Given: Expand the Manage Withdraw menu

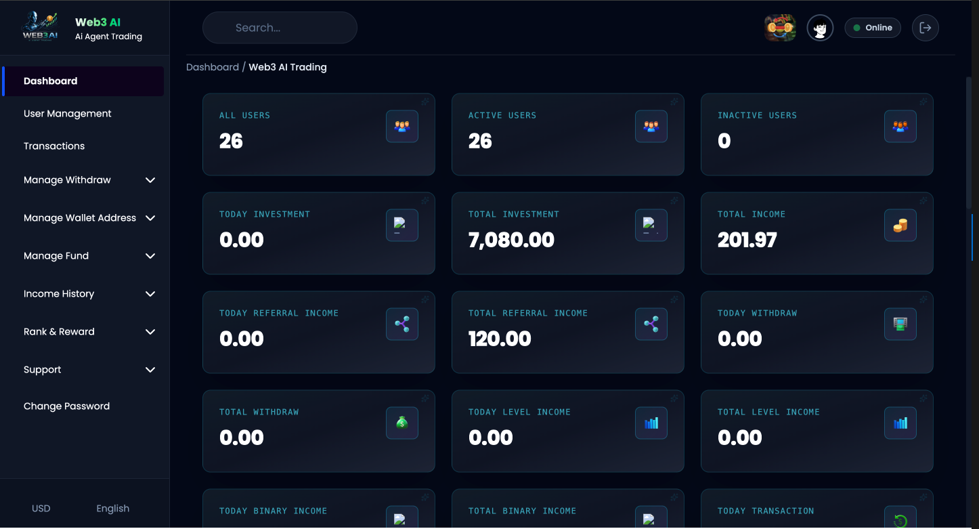Looking at the screenshot, I should [x=150, y=180].
